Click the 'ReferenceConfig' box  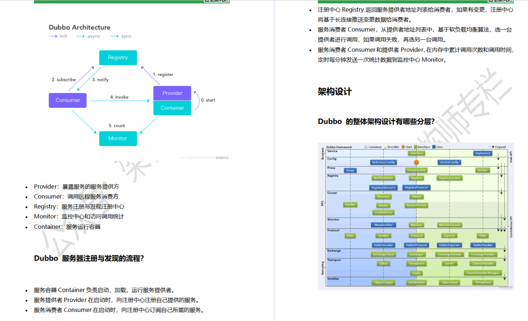(x=384, y=163)
